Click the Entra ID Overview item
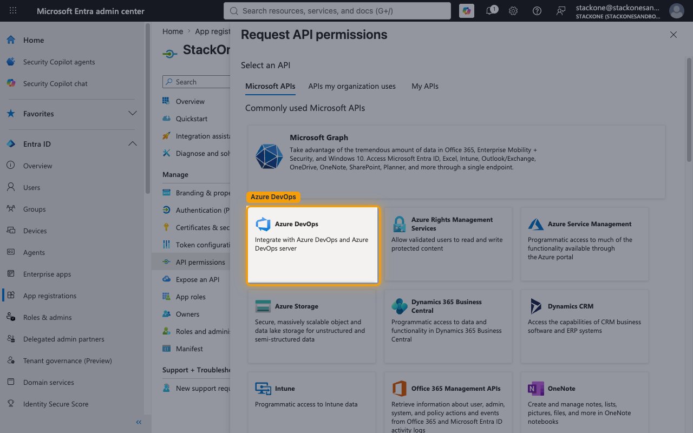The height and width of the screenshot is (433, 693). [38, 166]
